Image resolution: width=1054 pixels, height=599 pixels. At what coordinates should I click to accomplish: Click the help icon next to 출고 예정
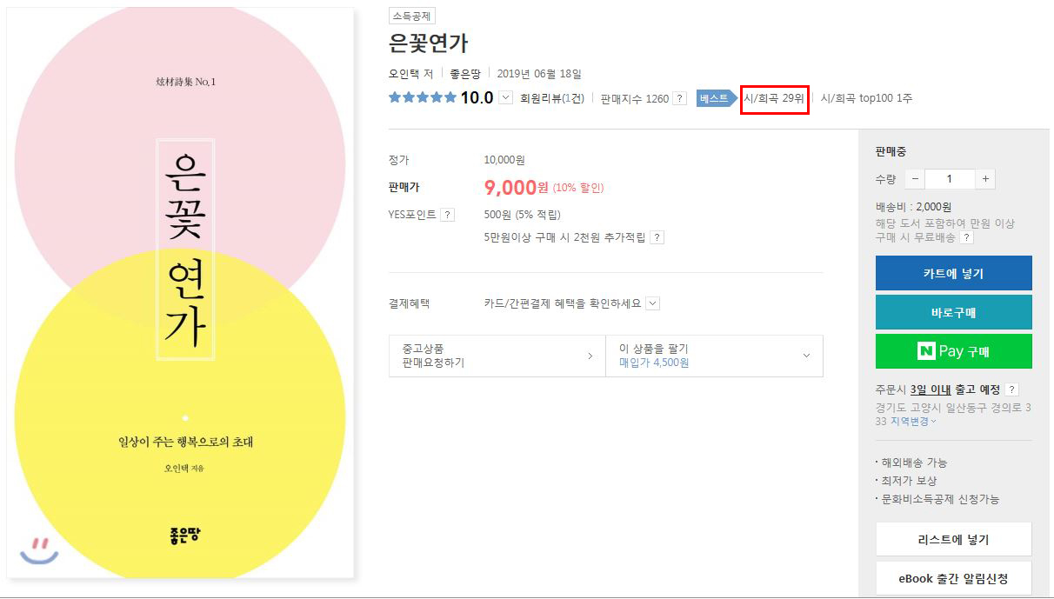pos(1011,389)
